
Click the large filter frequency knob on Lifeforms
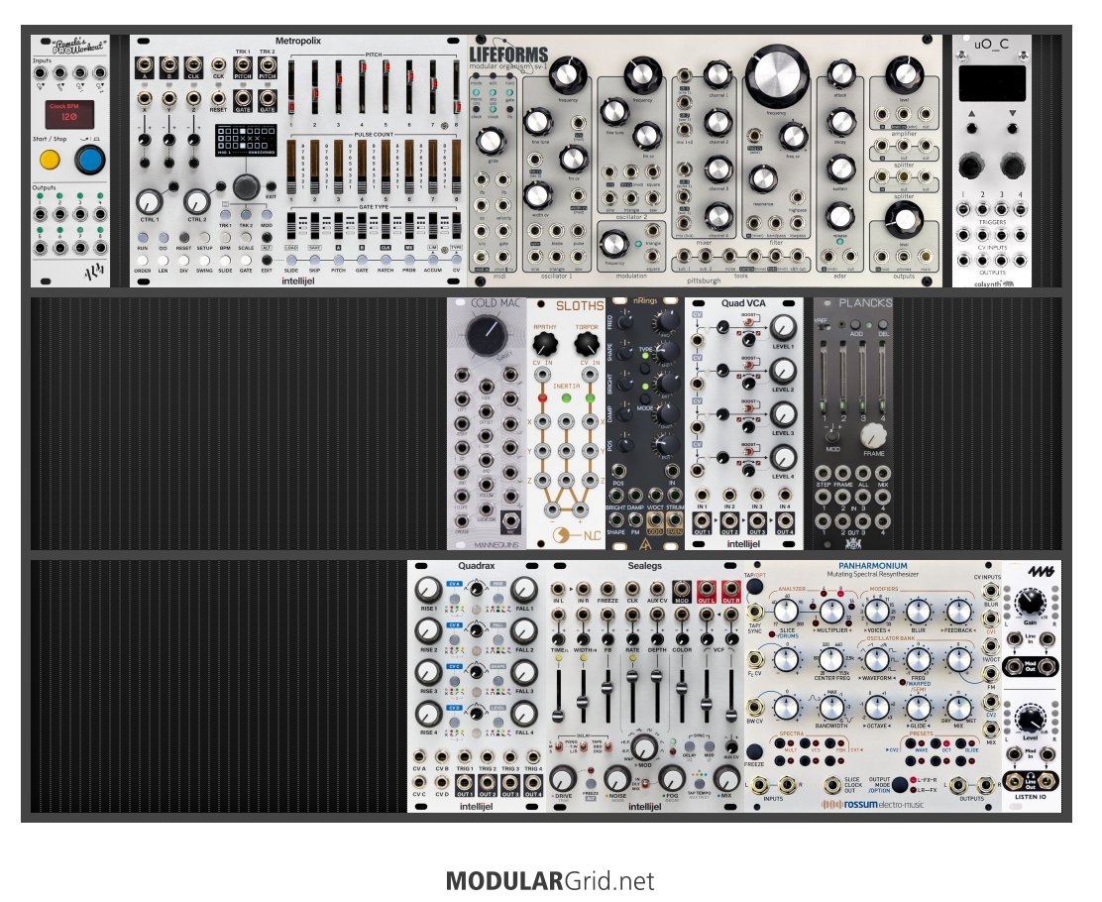point(777,76)
